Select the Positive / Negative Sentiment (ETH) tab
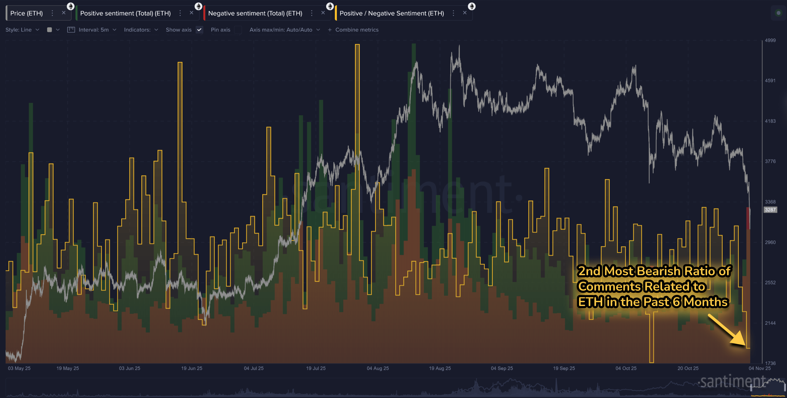The height and width of the screenshot is (398, 787). 392,13
